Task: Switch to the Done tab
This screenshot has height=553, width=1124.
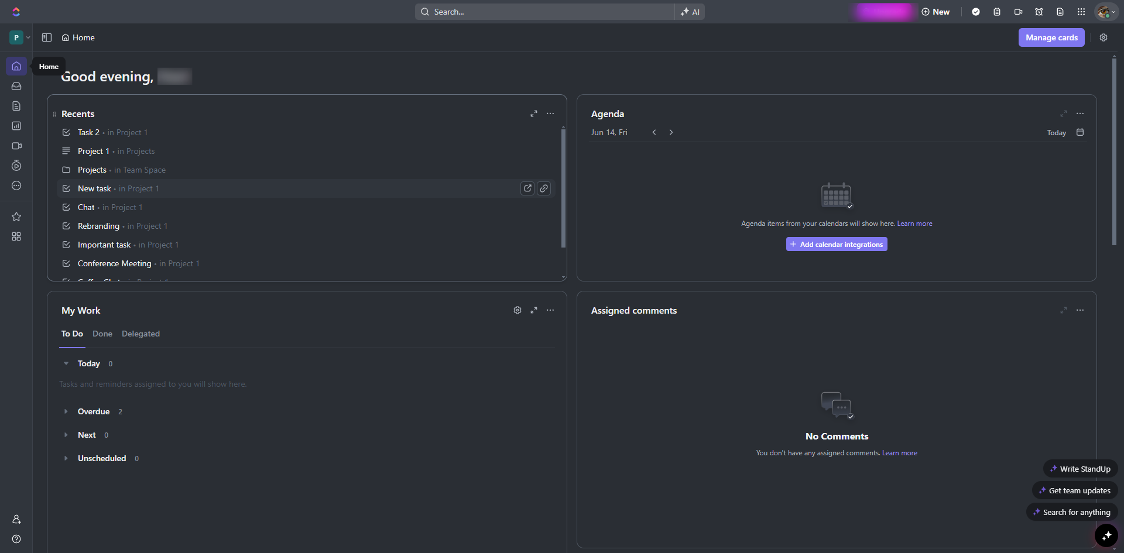Action: click(102, 334)
